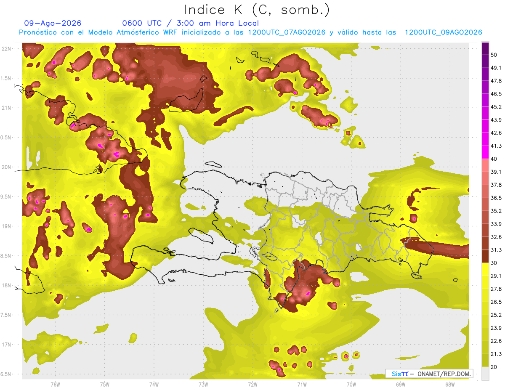The image size is (505, 390).
Task: Click the magenta color bar segment between 40 and 41.3
Action: (485, 152)
